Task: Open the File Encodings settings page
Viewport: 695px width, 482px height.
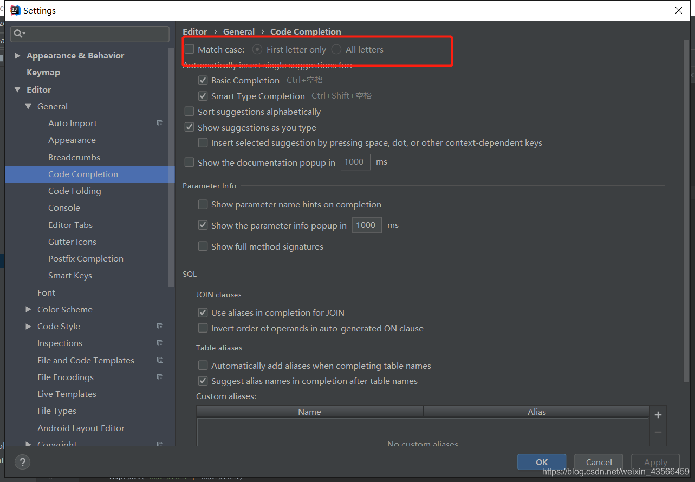Action: 66,377
